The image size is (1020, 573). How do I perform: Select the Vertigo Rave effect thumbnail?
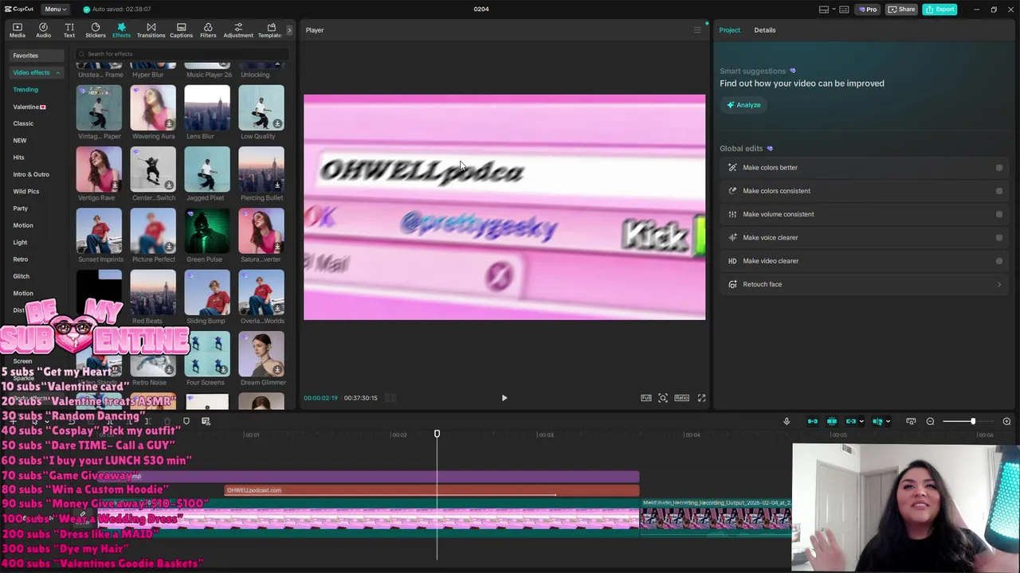click(x=99, y=170)
